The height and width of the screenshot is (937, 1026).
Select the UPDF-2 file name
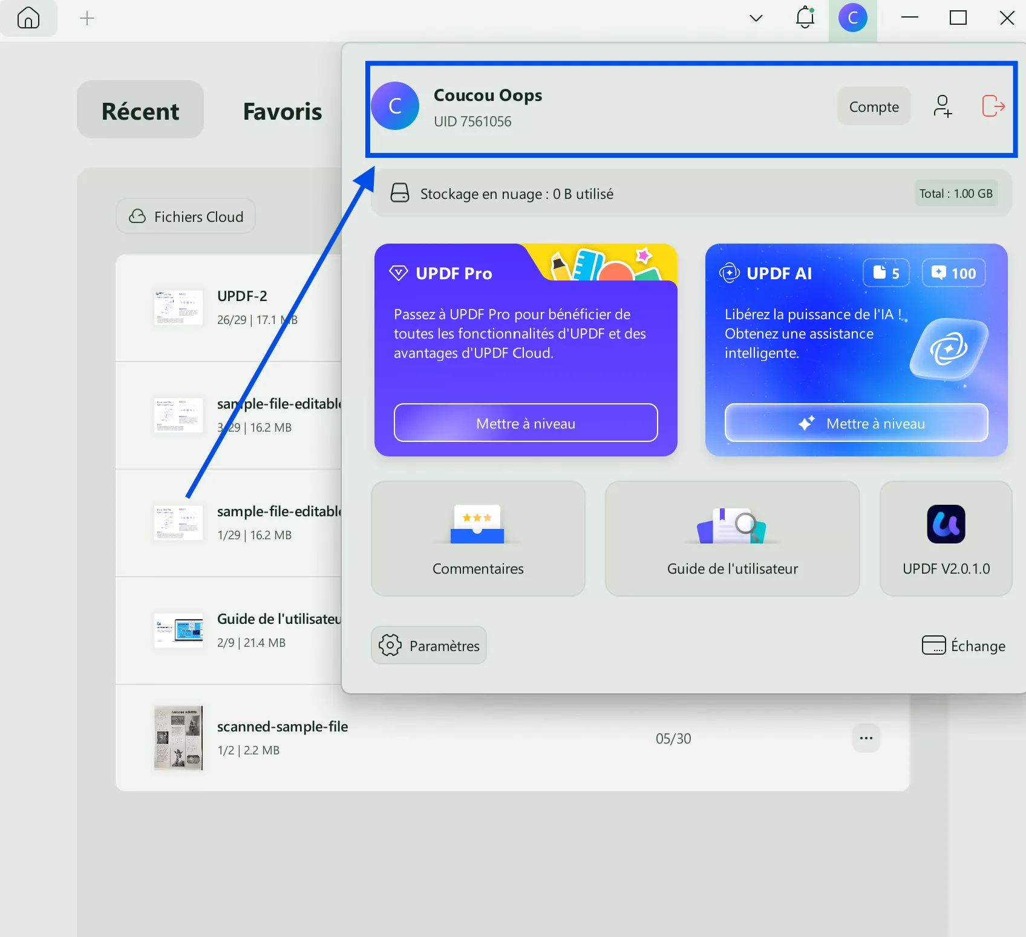242,296
